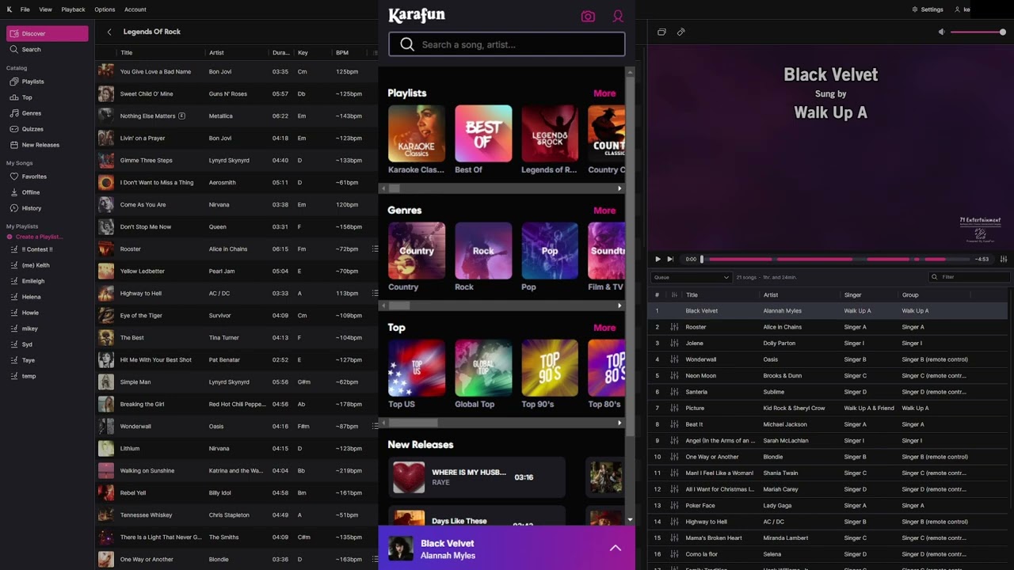1014x570 pixels.
Task: Select Eye of the Tiger in the library list
Action: [x=236, y=315]
